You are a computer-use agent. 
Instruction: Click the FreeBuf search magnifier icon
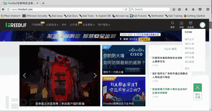coord(172,23)
